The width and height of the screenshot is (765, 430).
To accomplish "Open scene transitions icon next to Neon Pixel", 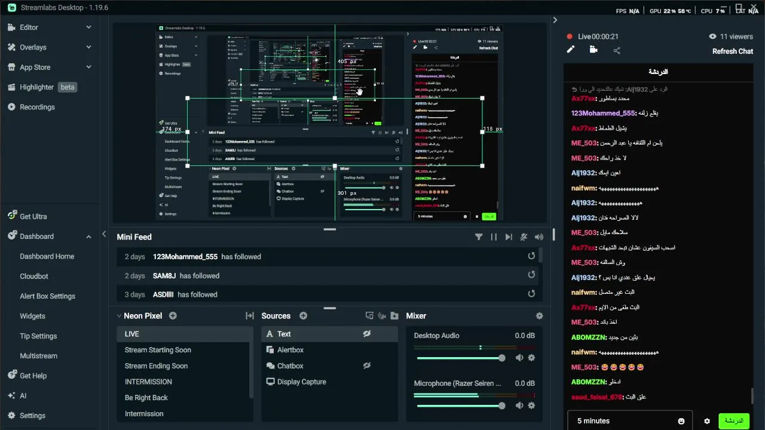I will click(x=250, y=316).
